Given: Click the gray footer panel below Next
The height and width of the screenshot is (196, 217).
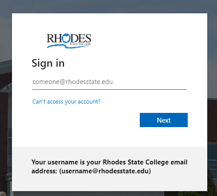Looking at the screenshot, I should (x=110, y=169).
